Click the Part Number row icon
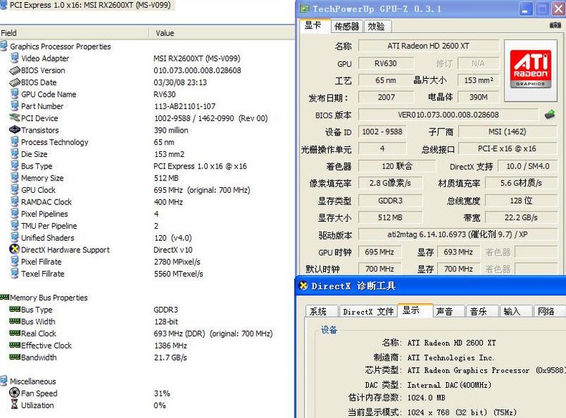 click(14, 106)
